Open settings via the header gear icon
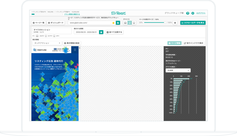The image size is (237, 136). click(x=193, y=13)
